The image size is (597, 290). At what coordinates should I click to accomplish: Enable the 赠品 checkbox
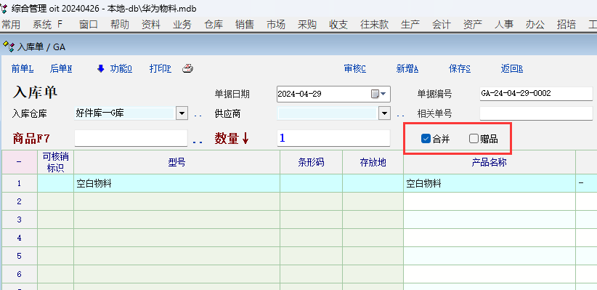(x=474, y=139)
